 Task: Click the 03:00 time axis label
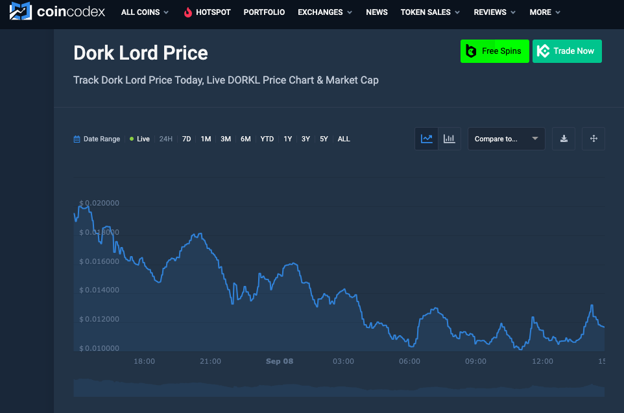tap(343, 361)
